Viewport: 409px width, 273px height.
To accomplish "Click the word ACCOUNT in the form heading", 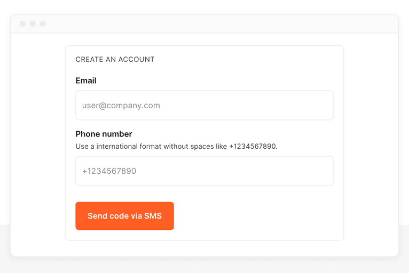I will [x=136, y=60].
